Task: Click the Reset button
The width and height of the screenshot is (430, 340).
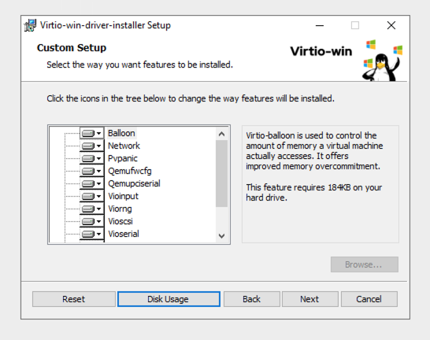Action: pos(74,299)
